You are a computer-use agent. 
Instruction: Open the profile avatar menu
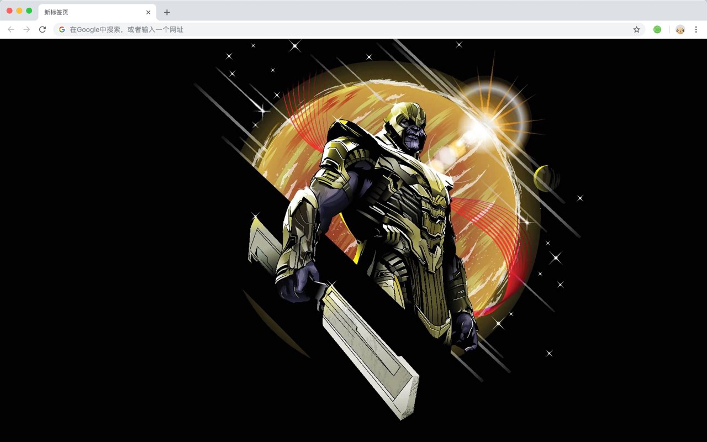click(680, 29)
